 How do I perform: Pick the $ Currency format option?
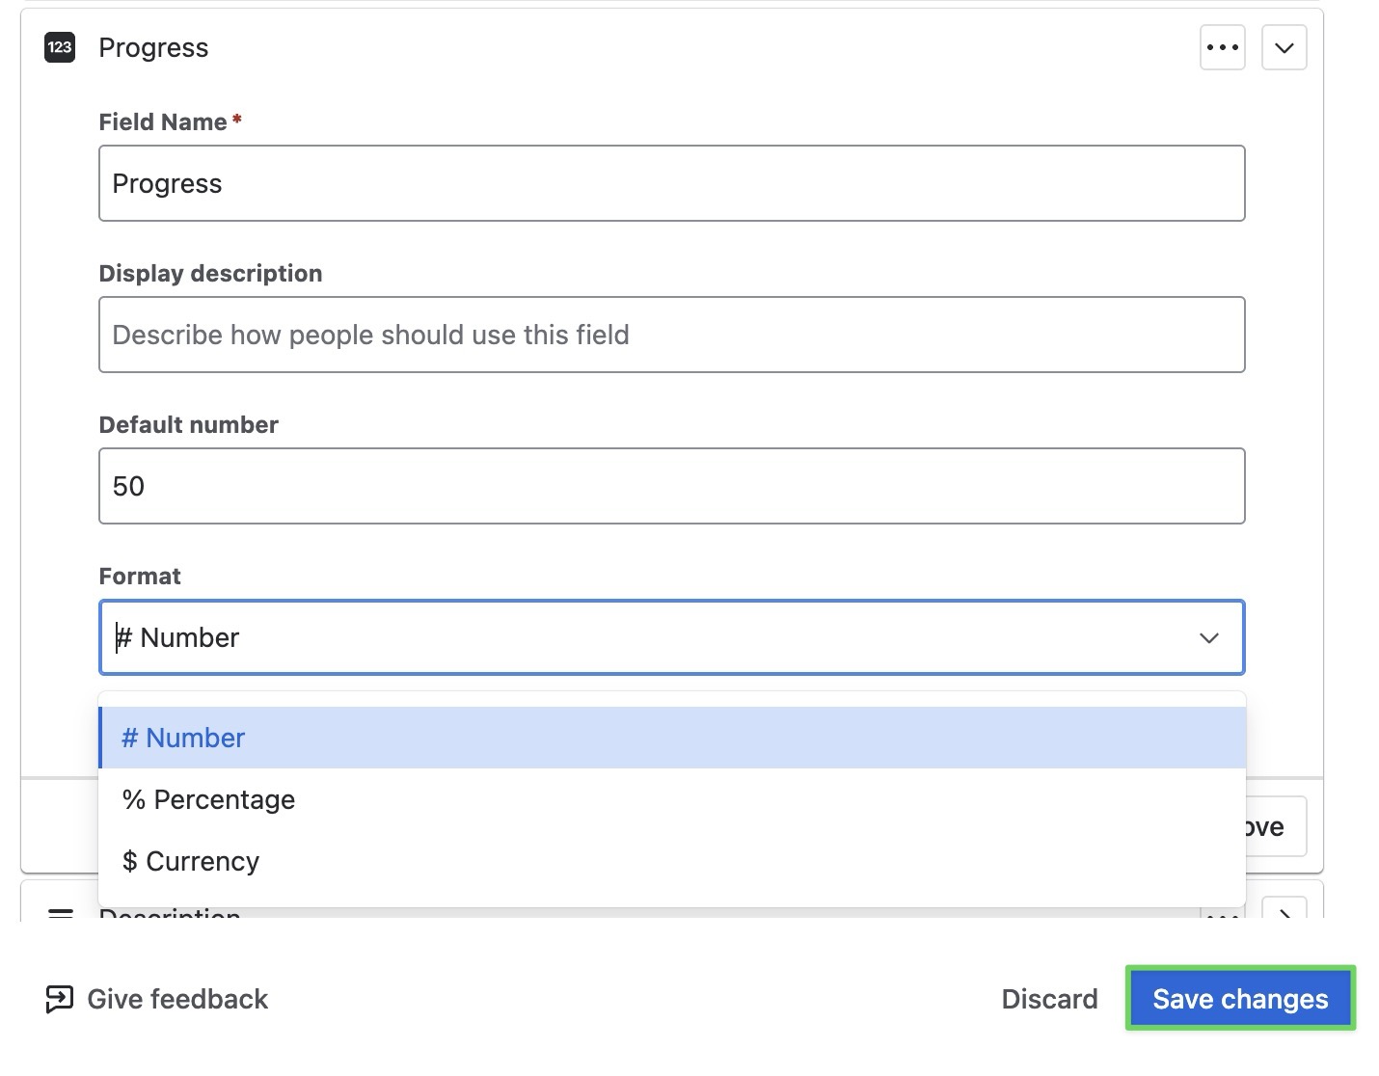(671, 861)
